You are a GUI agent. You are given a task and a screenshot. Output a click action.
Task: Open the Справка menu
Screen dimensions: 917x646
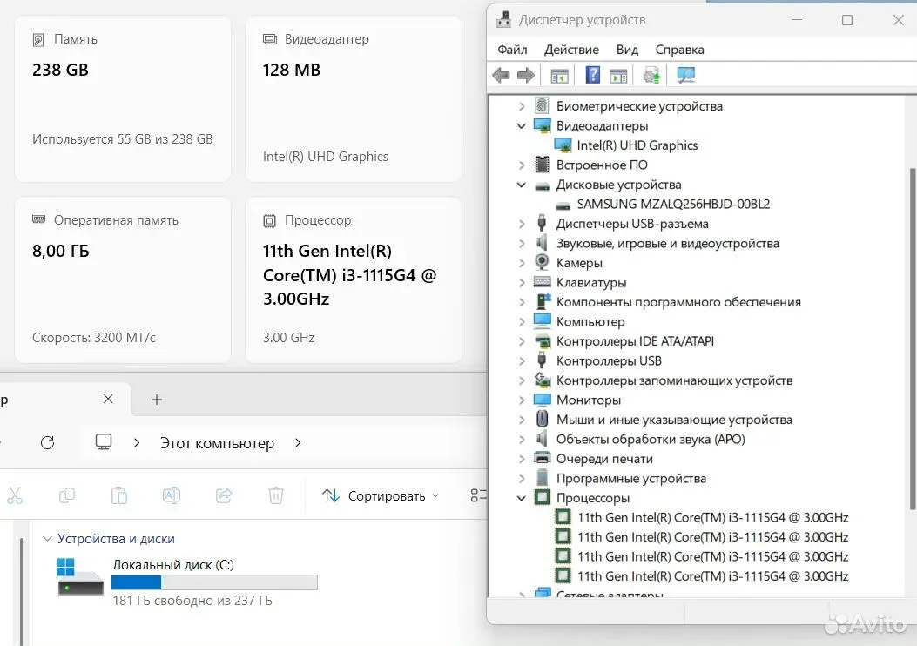(679, 50)
